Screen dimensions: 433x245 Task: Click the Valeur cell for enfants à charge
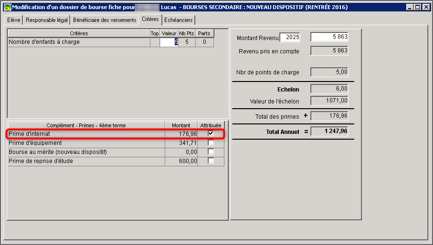coord(169,42)
